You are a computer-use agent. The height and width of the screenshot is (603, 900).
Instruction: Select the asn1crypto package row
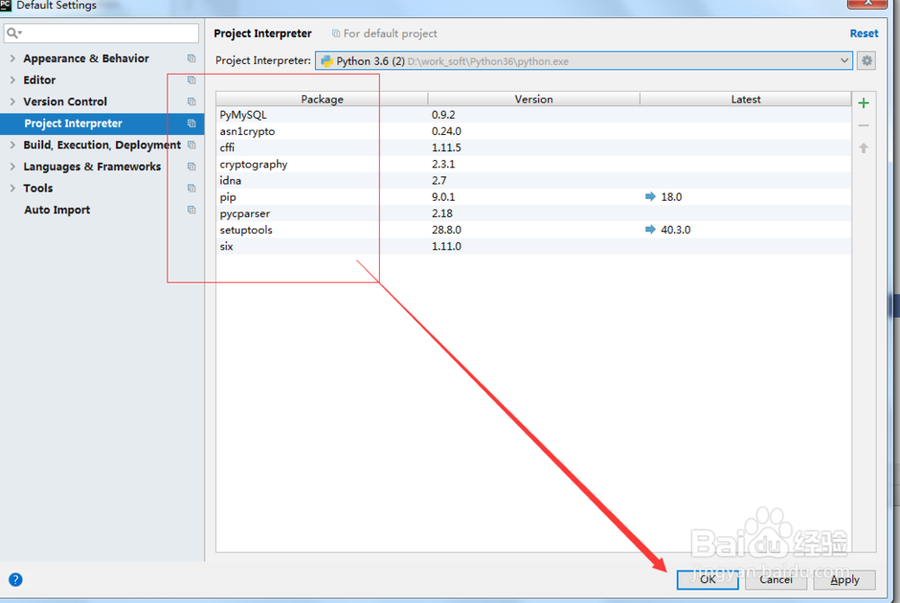(534, 131)
